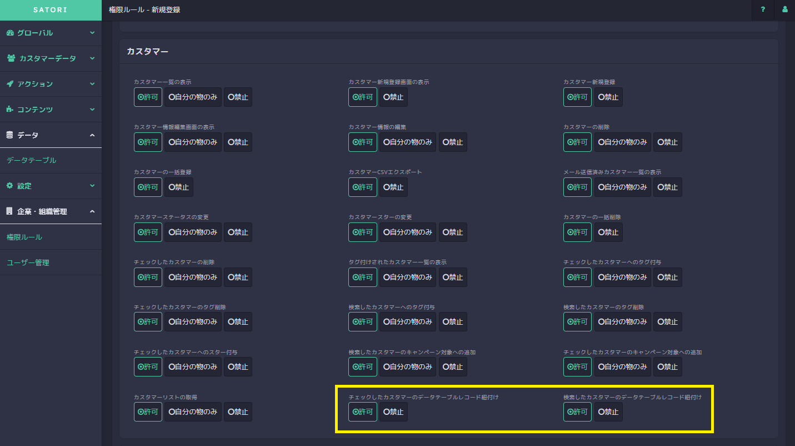Select 自分の物のみ for タグ付けされたカスタマー一覧の表示
Image resolution: width=795 pixels, height=446 pixels.
click(408, 277)
